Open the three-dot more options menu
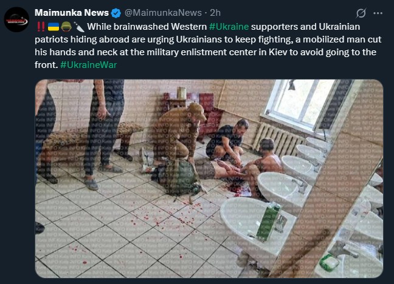This screenshot has height=284, width=394. tap(378, 13)
